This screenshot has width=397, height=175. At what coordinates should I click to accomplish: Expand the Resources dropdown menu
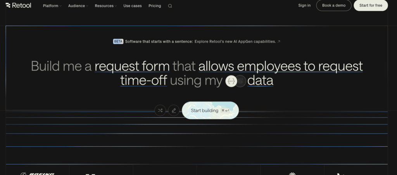tap(106, 6)
